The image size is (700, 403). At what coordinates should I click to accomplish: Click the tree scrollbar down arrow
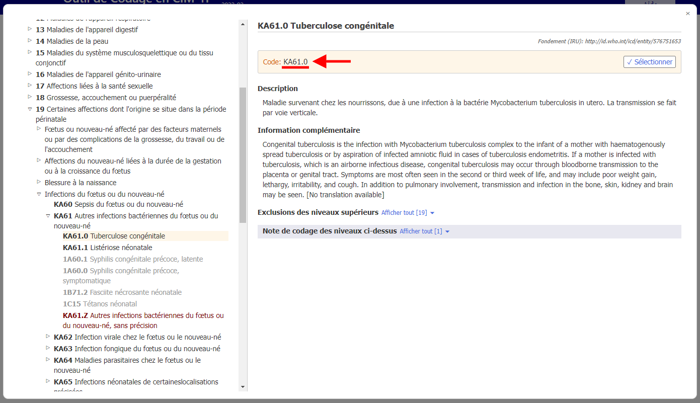pos(243,386)
